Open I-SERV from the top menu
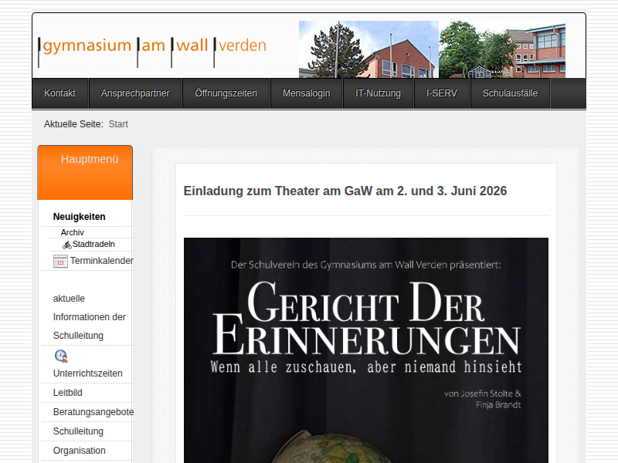The image size is (618, 463). point(442,93)
